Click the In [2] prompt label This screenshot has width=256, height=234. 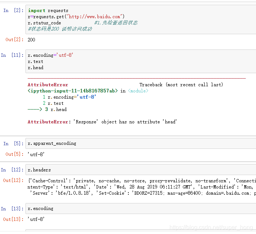(x=13, y=11)
